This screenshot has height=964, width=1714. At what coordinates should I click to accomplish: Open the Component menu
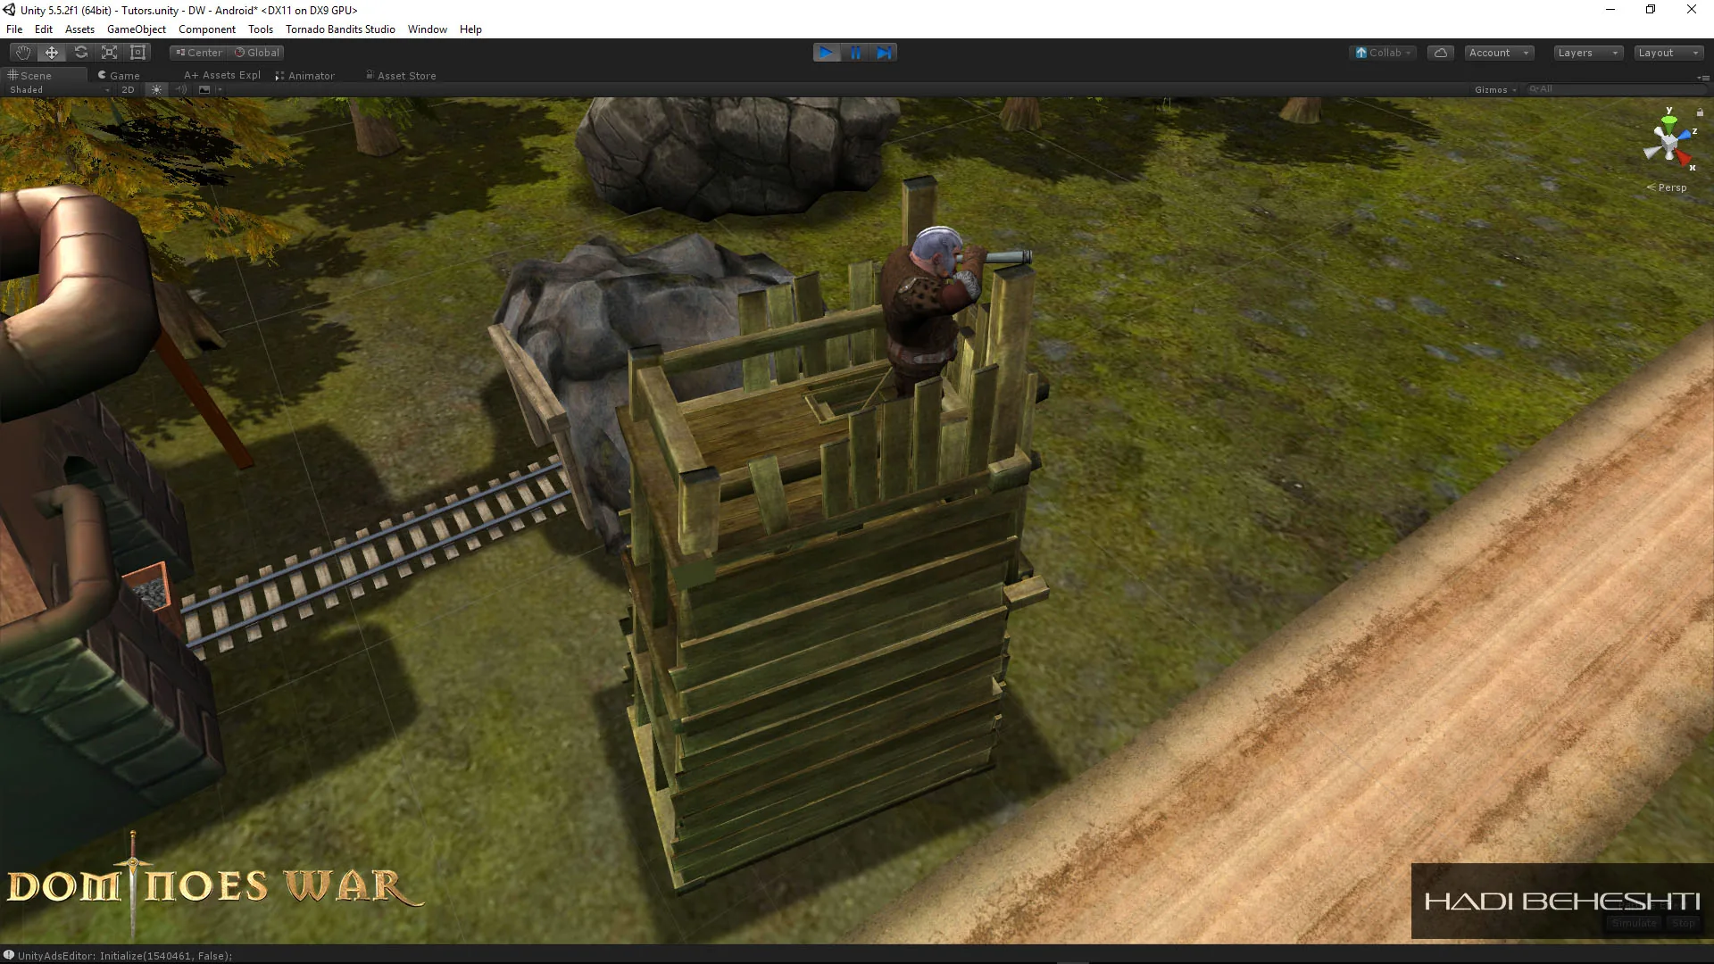(x=207, y=29)
